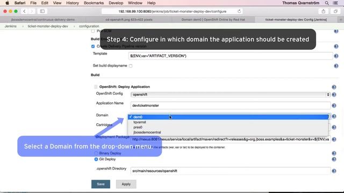Toggle the Poll SCM checkbox

coord(93,31)
